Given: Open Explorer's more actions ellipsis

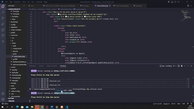Looking at the screenshot, I should tap(24, 6).
